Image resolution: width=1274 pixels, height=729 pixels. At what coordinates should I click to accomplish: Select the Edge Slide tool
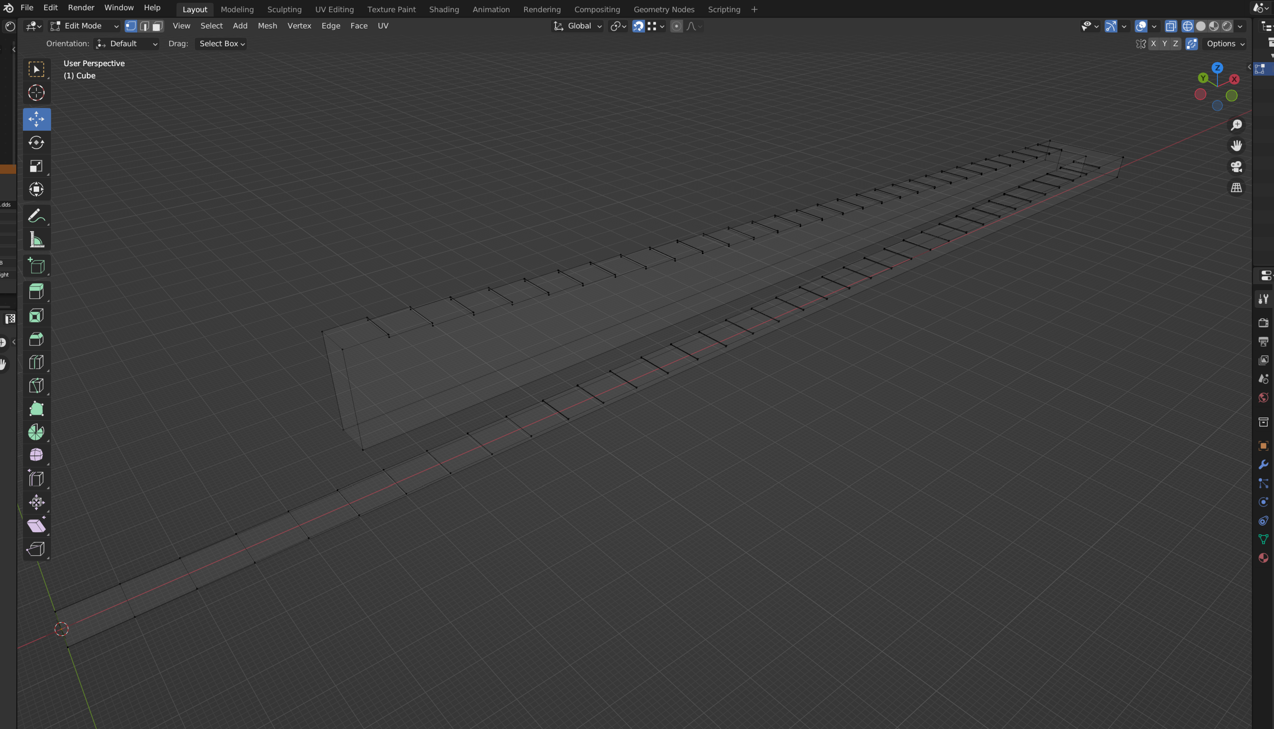(x=36, y=478)
